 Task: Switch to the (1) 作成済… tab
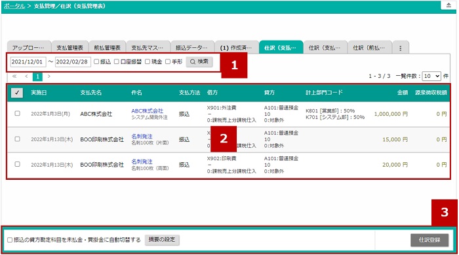click(x=236, y=48)
